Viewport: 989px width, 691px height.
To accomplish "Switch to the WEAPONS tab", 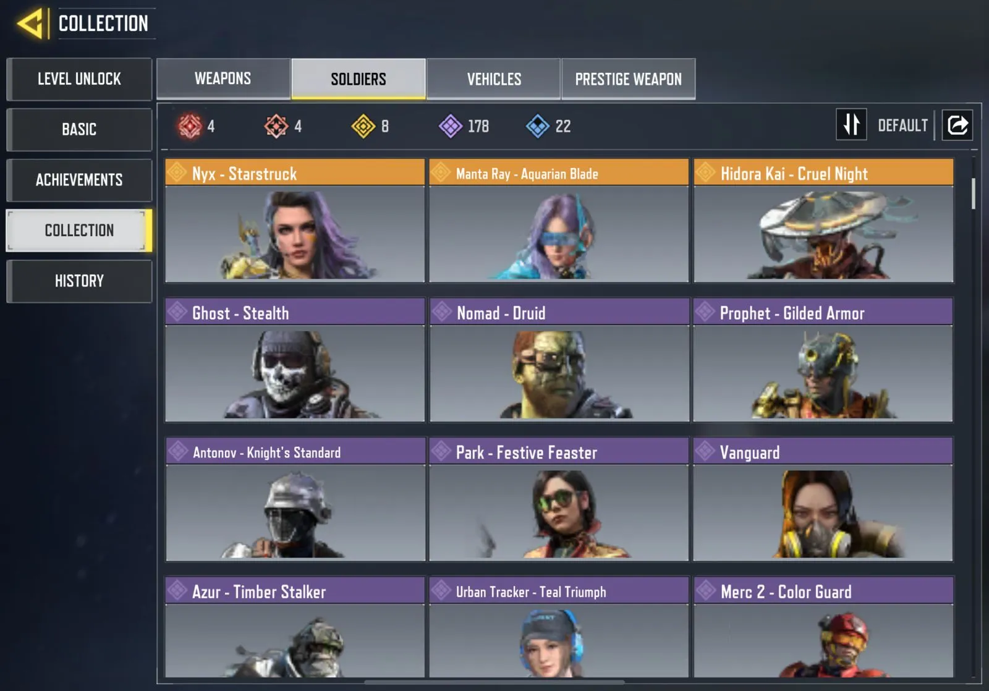I will tap(223, 78).
